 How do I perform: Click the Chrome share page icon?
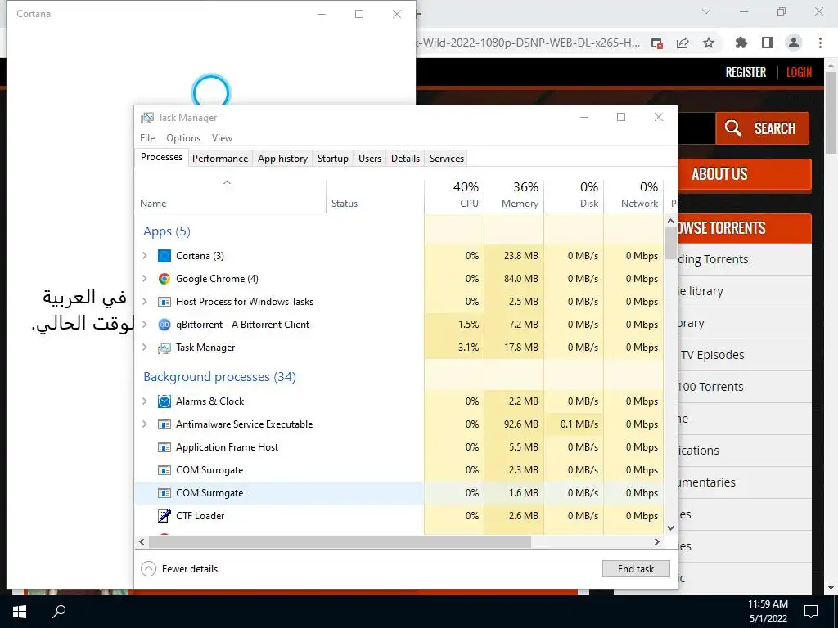click(x=683, y=43)
